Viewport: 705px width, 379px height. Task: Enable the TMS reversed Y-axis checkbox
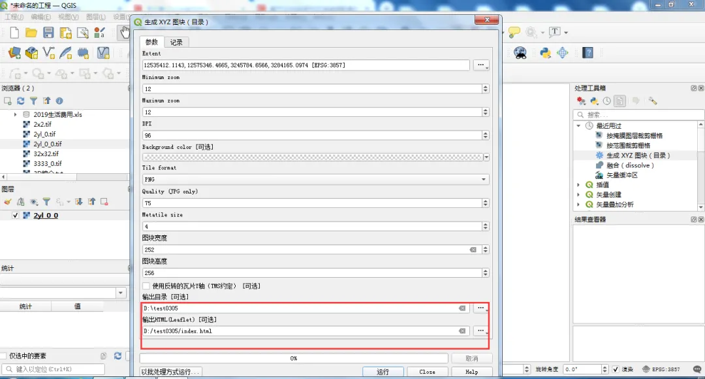click(x=146, y=286)
